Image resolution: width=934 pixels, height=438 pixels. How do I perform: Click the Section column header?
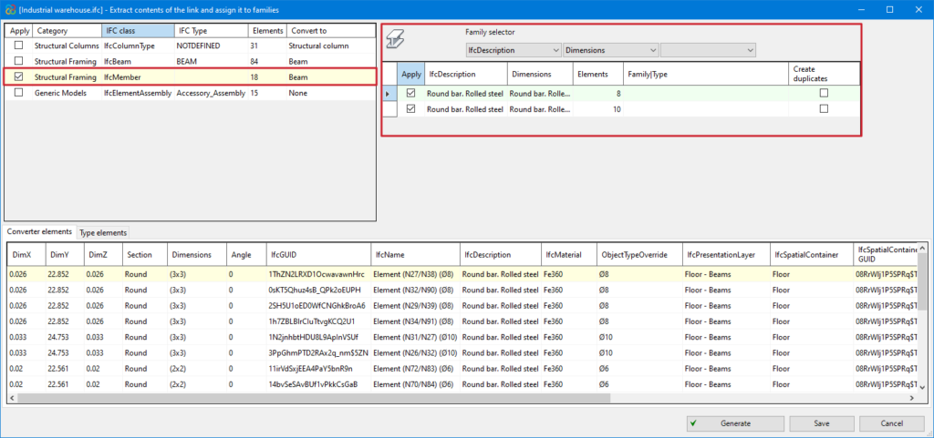tap(144, 255)
